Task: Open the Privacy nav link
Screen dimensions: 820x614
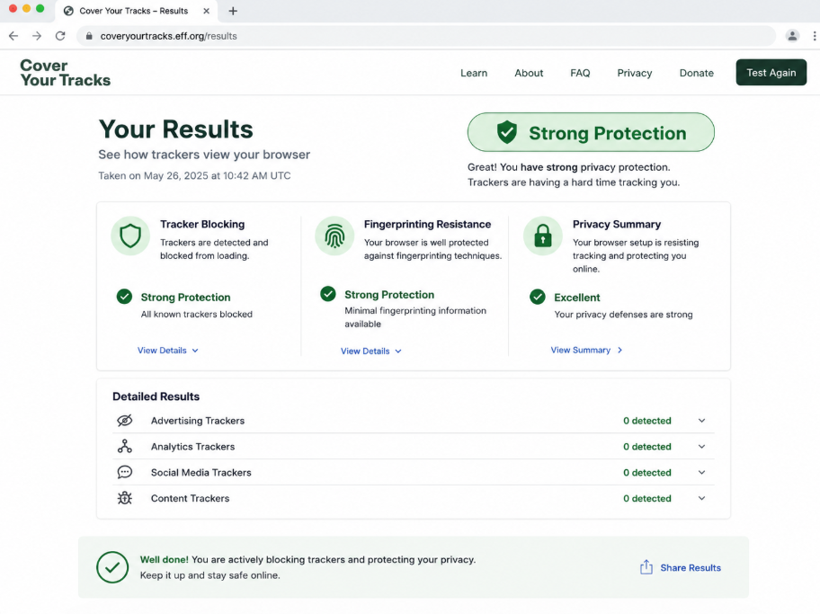Action: pyautogui.click(x=635, y=73)
